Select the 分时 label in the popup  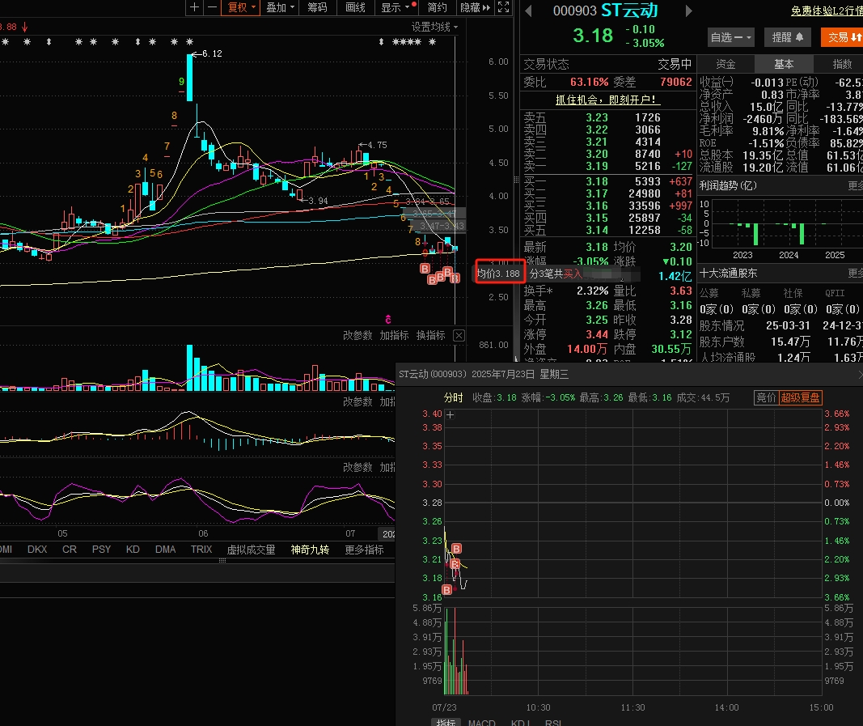point(454,397)
